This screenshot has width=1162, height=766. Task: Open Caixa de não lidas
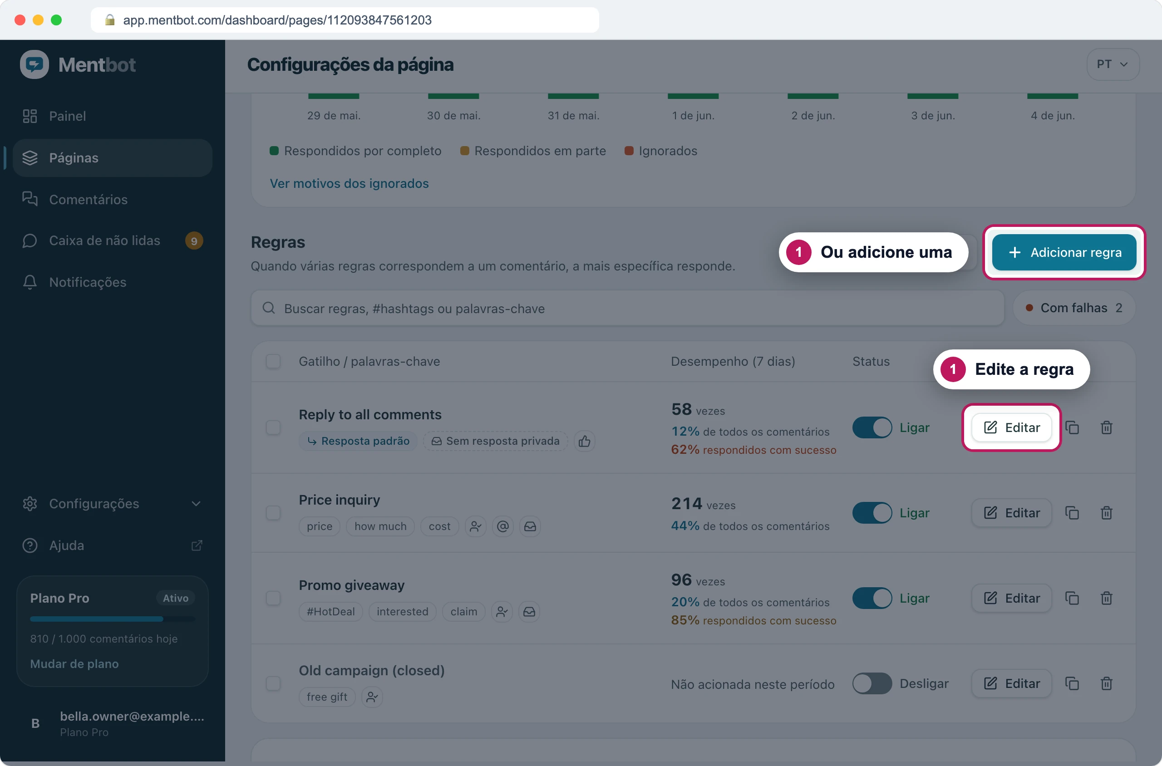(113, 241)
